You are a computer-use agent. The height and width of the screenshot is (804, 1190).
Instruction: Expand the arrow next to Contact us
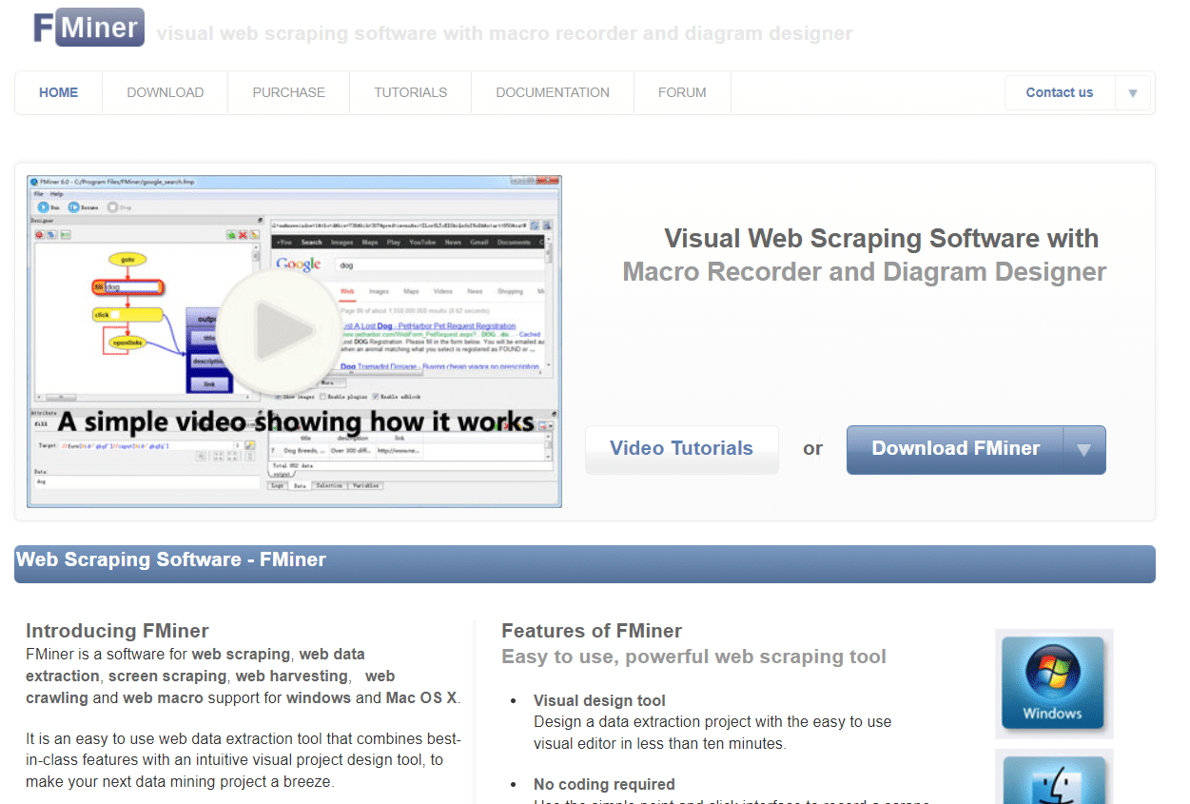(1132, 93)
